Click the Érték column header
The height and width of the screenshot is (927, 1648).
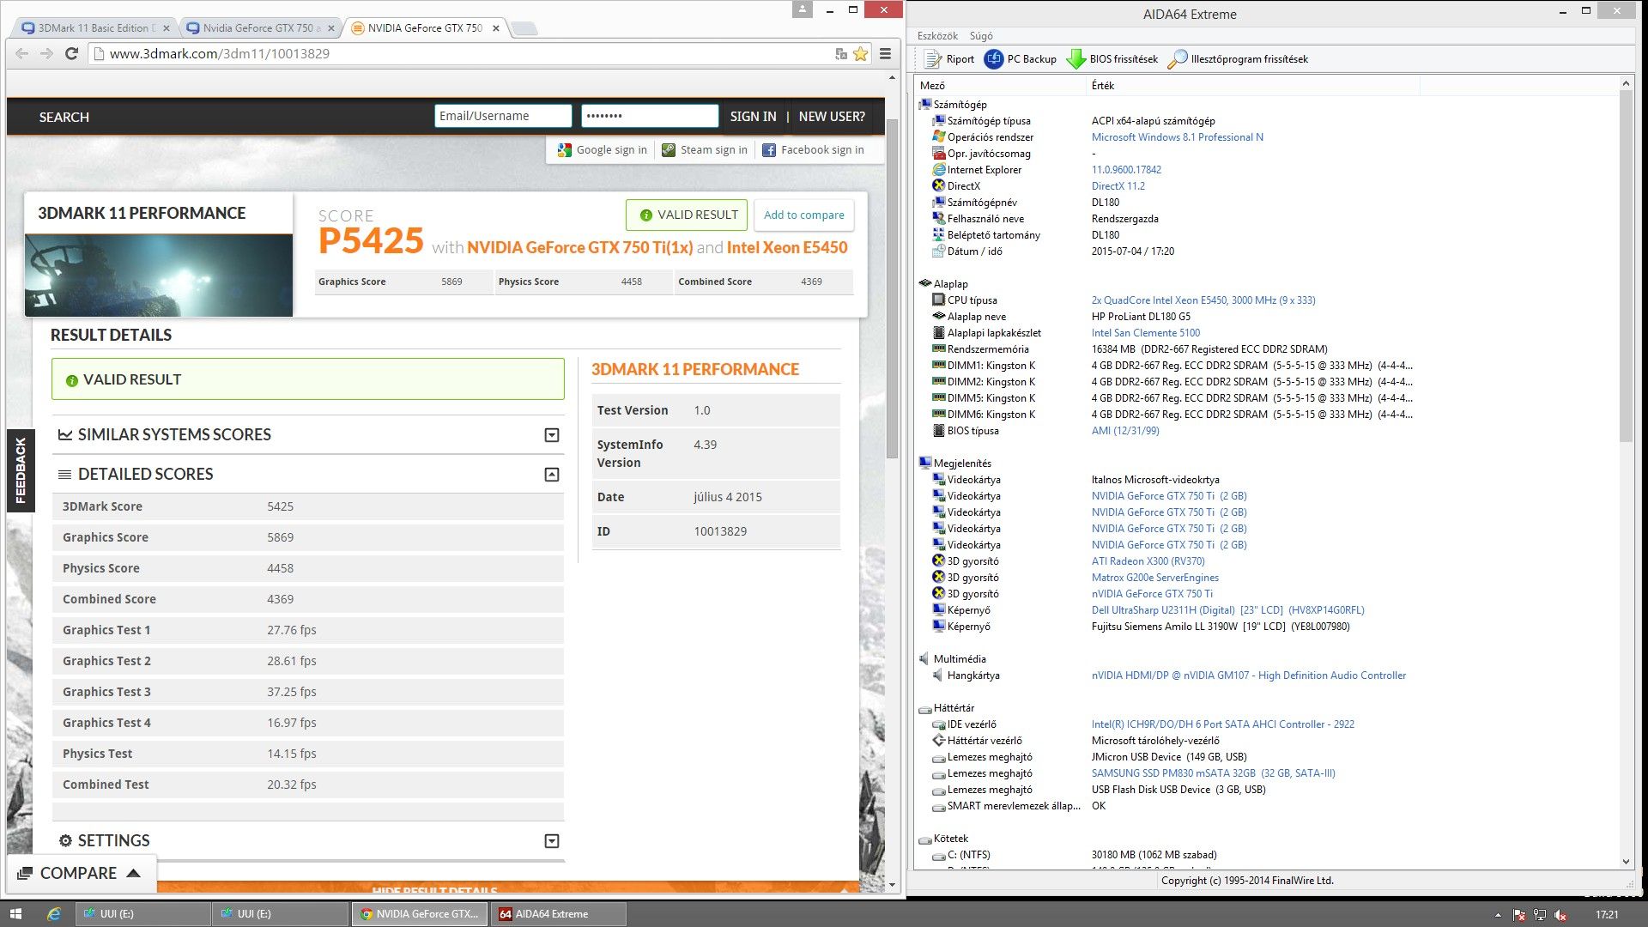point(1253,86)
